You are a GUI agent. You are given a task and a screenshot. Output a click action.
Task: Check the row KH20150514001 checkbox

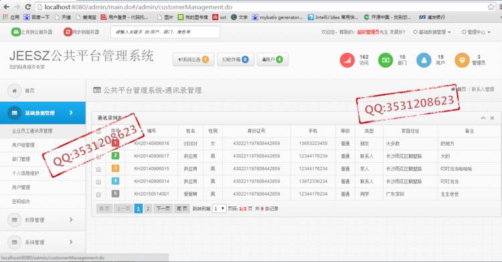click(98, 194)
